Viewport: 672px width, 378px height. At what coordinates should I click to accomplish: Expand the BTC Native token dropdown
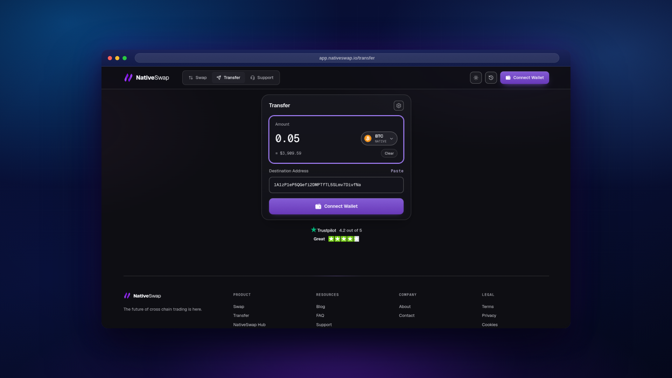[x=379, y=139]
